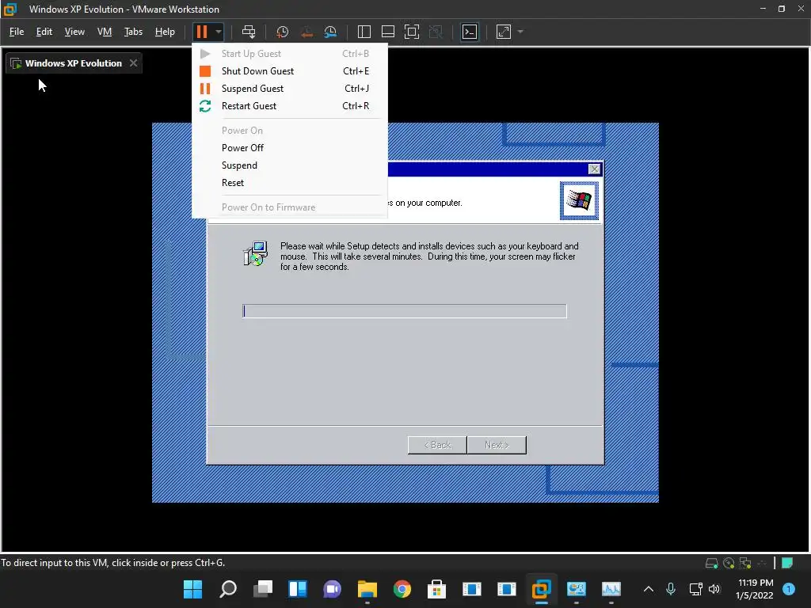Choose Suspend Guest from the menu
The height and width of the screenshot is (608, 811).
(290, 89)
